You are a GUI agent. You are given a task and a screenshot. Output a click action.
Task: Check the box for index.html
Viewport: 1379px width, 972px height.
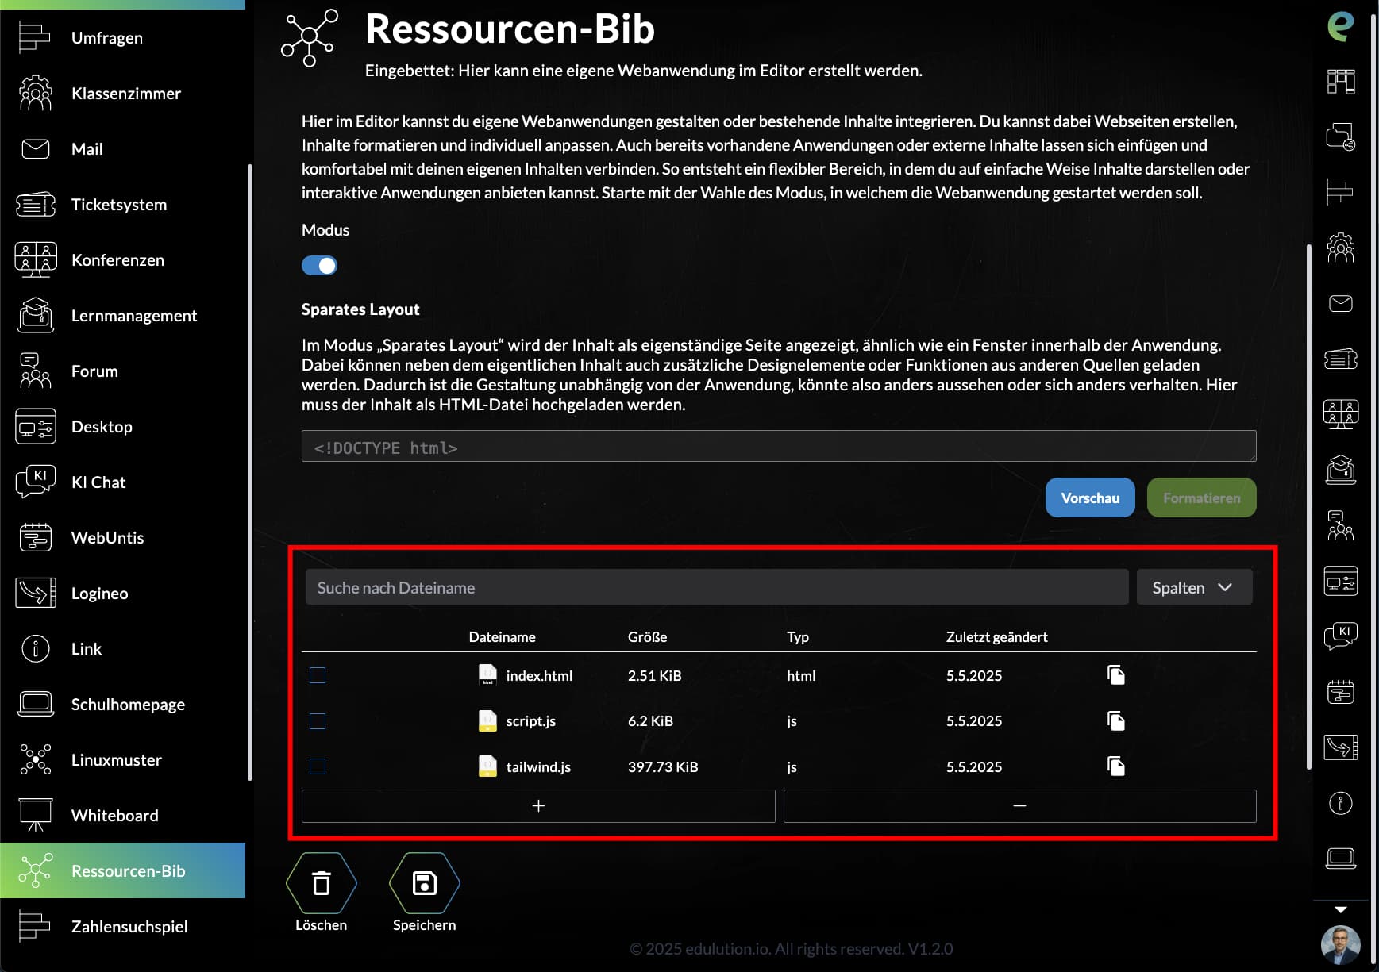coord(318,675)
